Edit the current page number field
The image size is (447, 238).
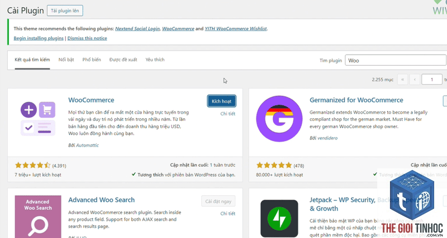(432, 79)
